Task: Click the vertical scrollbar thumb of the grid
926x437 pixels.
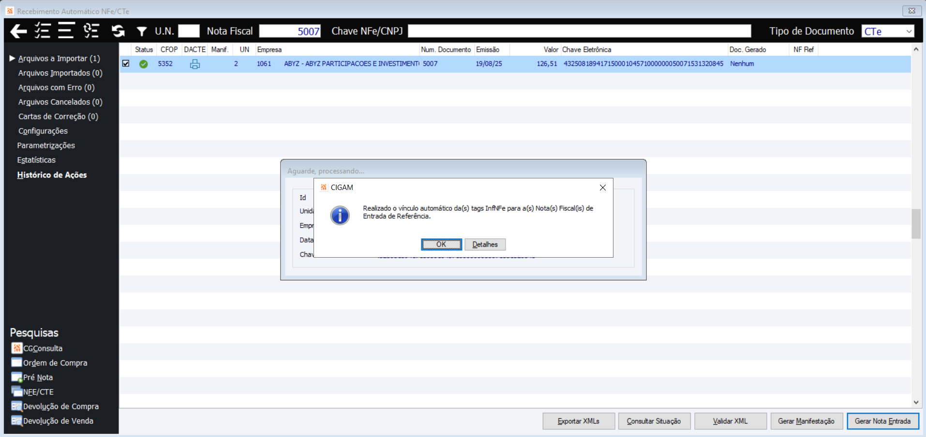Action: [916, 224]
